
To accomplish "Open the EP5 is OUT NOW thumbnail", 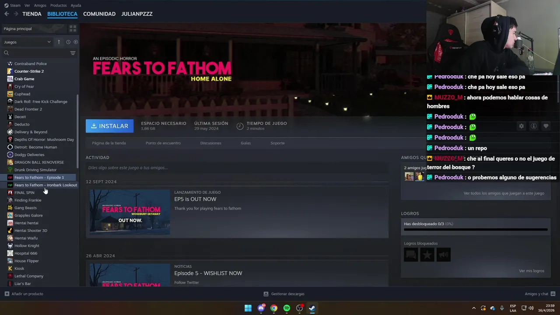I will pos(130,212).
